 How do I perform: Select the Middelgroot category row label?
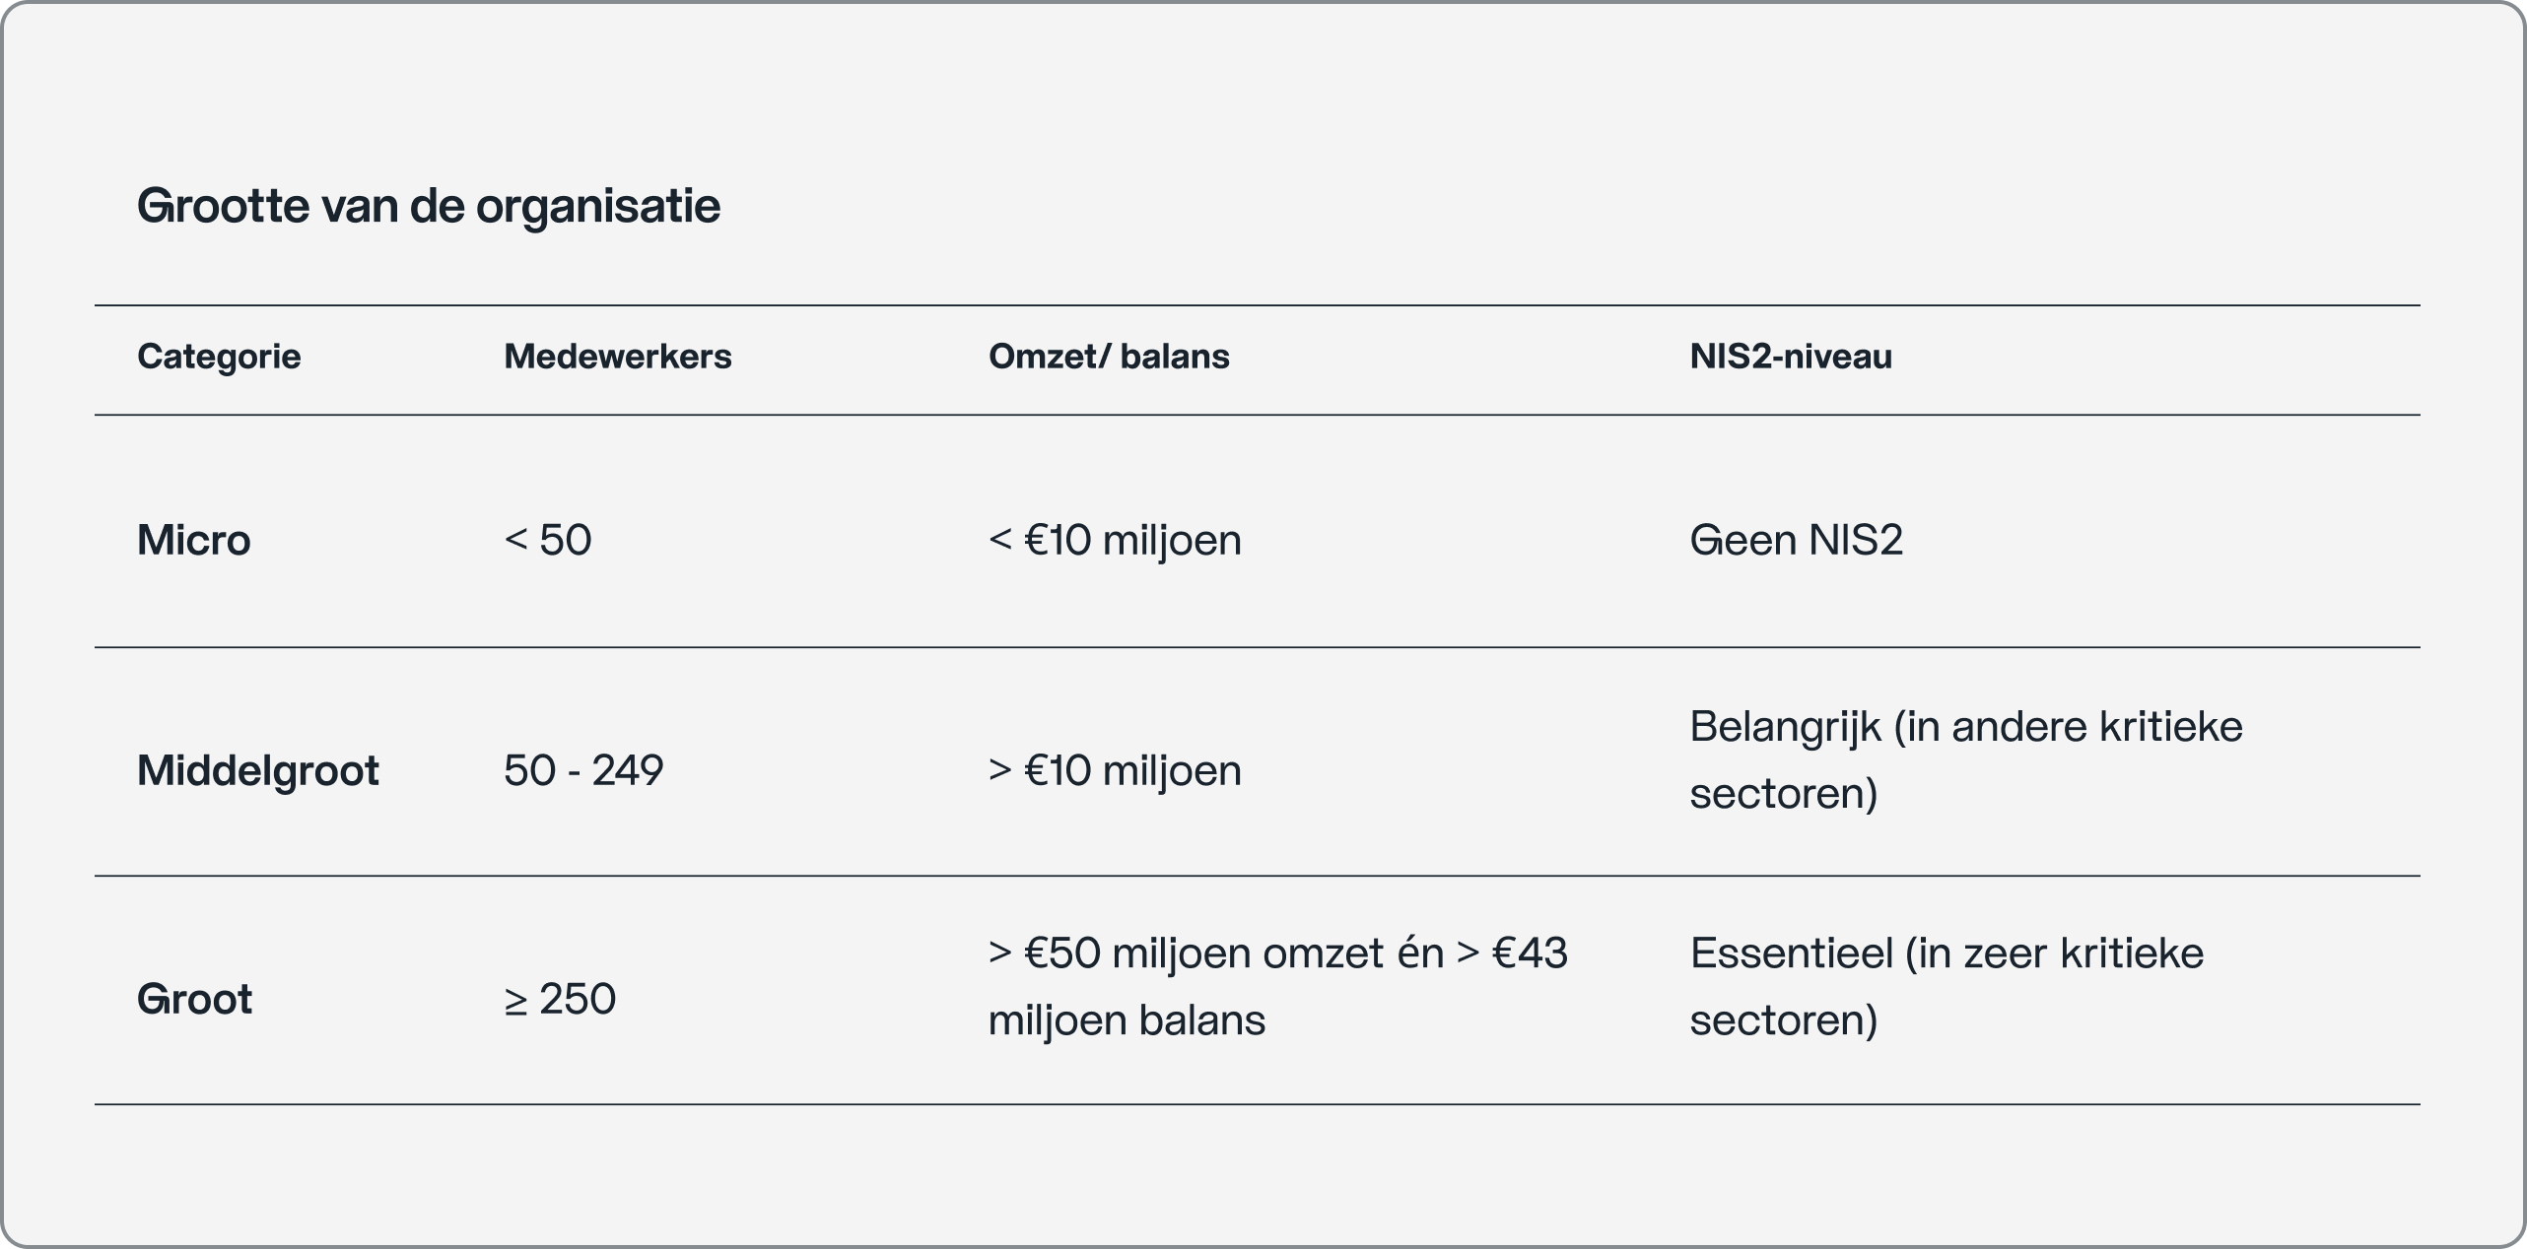[x=258, y=770]
